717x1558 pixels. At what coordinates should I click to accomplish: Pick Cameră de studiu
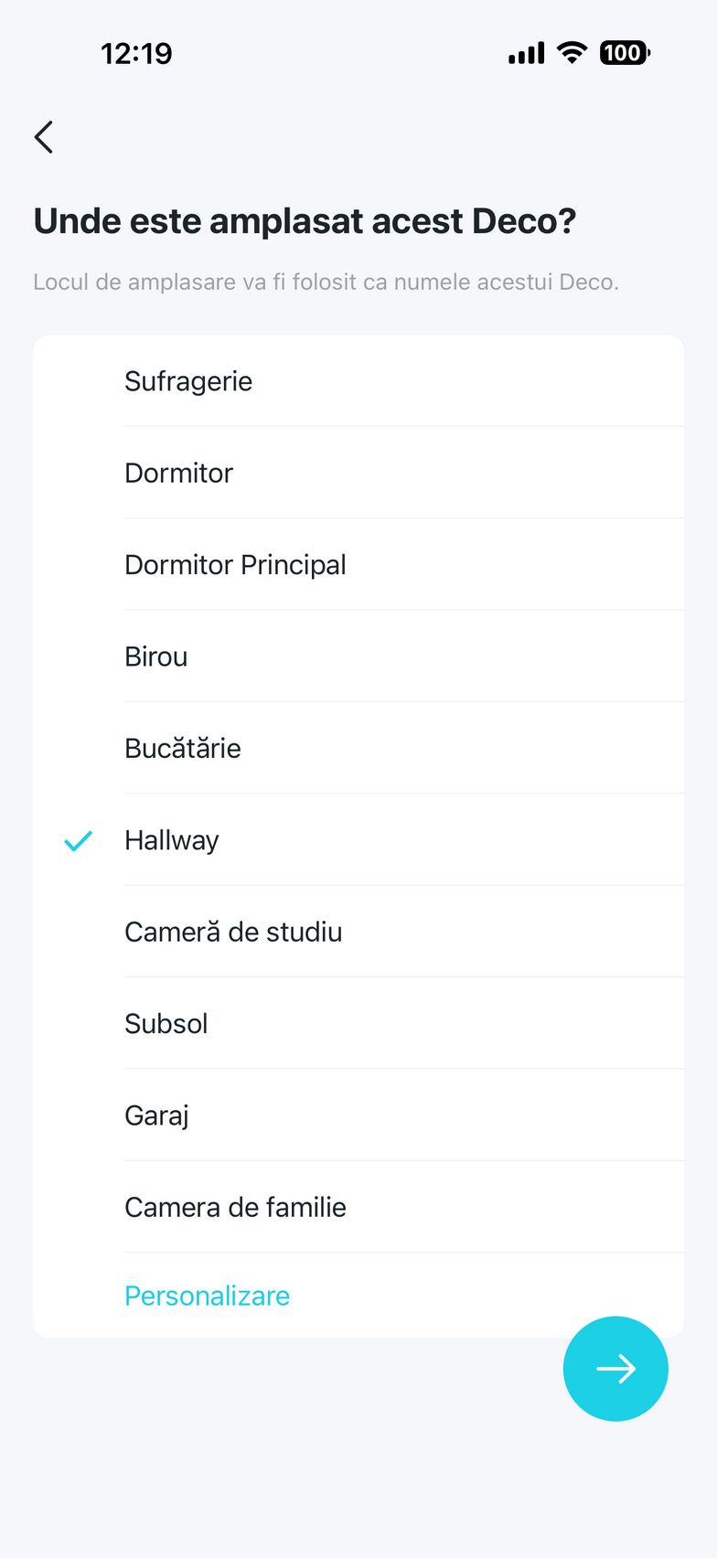(233, 932)
